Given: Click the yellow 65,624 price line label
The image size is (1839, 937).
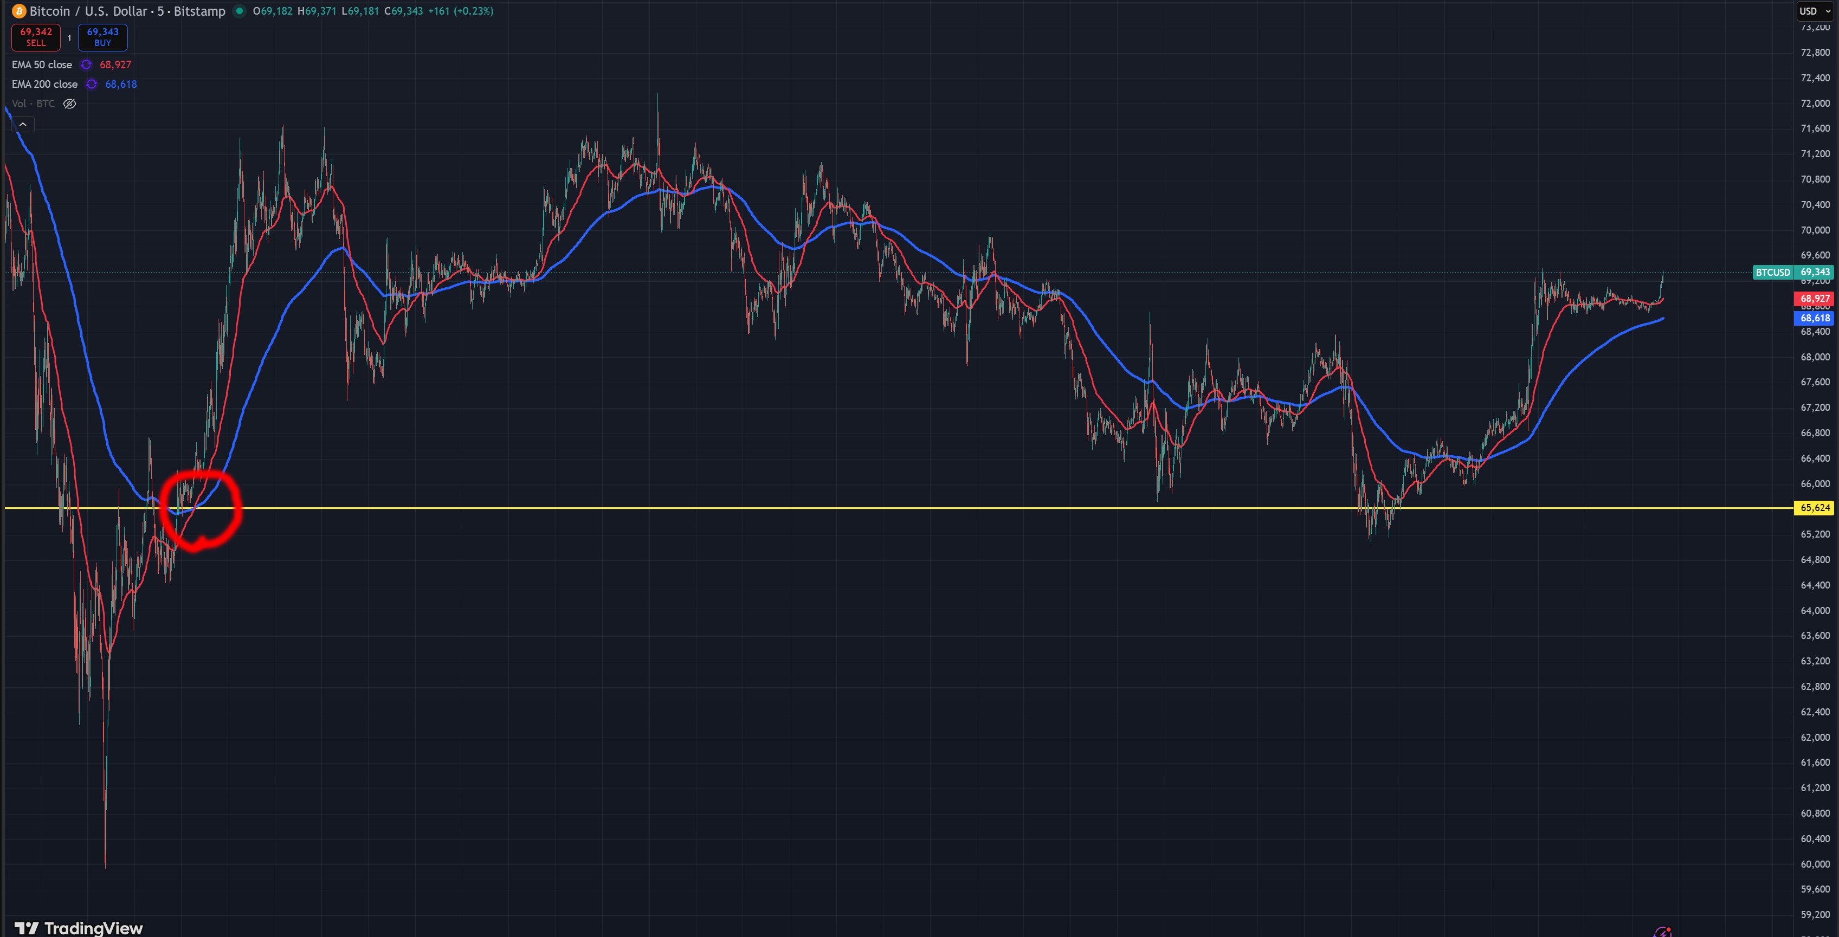Looking at the screenshot, I should pos(1814,507).
